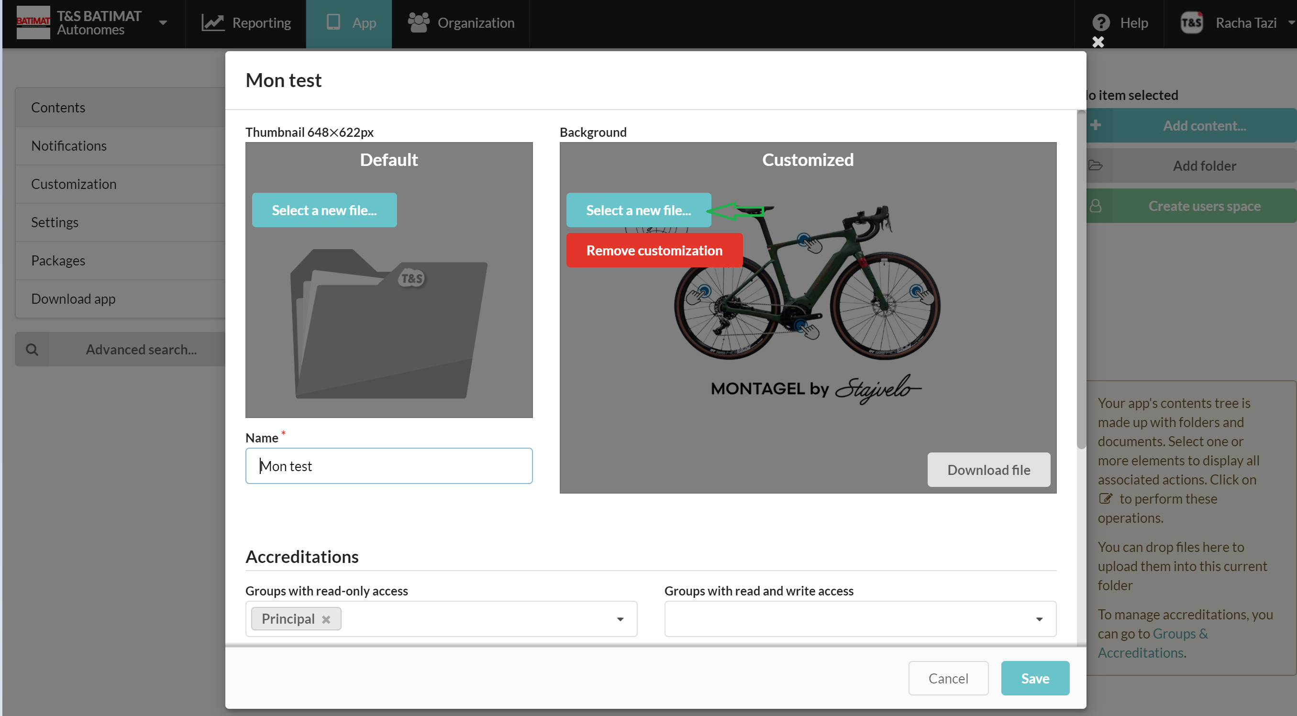Open Settings in the sidebar

tap(121, 222)
